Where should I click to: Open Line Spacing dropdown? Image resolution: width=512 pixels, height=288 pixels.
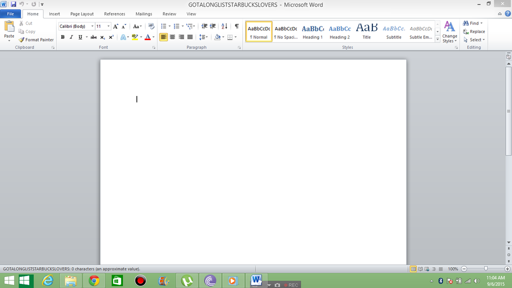coord(203,37)
